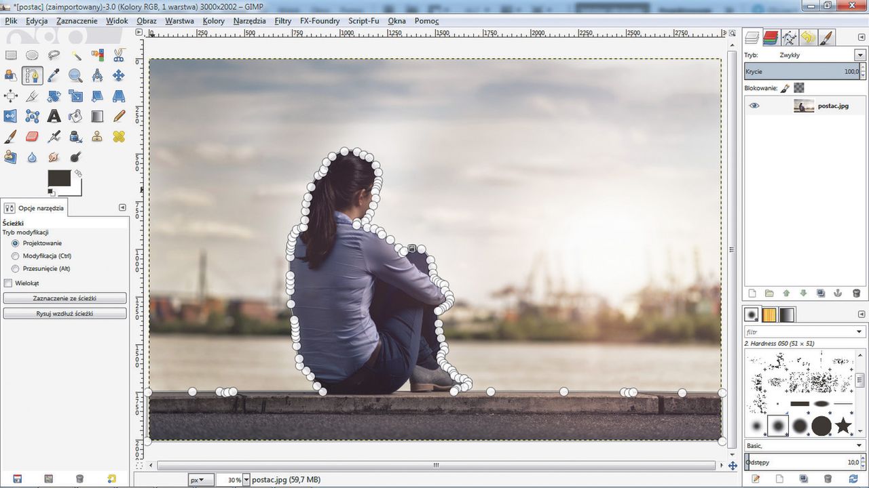Click Rysuj wzdłuż ścieżki button

coord(64,314)
